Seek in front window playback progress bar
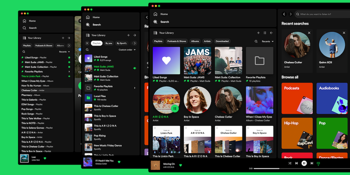The image size is (350, 175). pos(302,169)
